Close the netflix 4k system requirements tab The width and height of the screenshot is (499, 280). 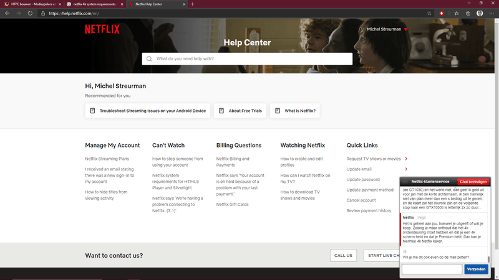[122, 4]
